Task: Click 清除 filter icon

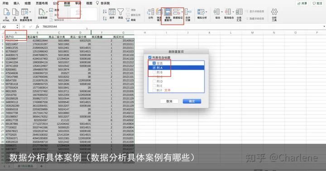Action: coord(128,10)
